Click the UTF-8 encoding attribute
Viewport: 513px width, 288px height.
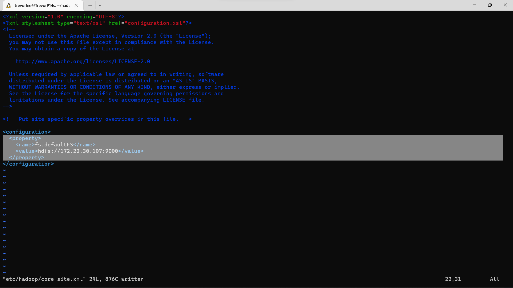pyautogui.click(x=107, y=17)
